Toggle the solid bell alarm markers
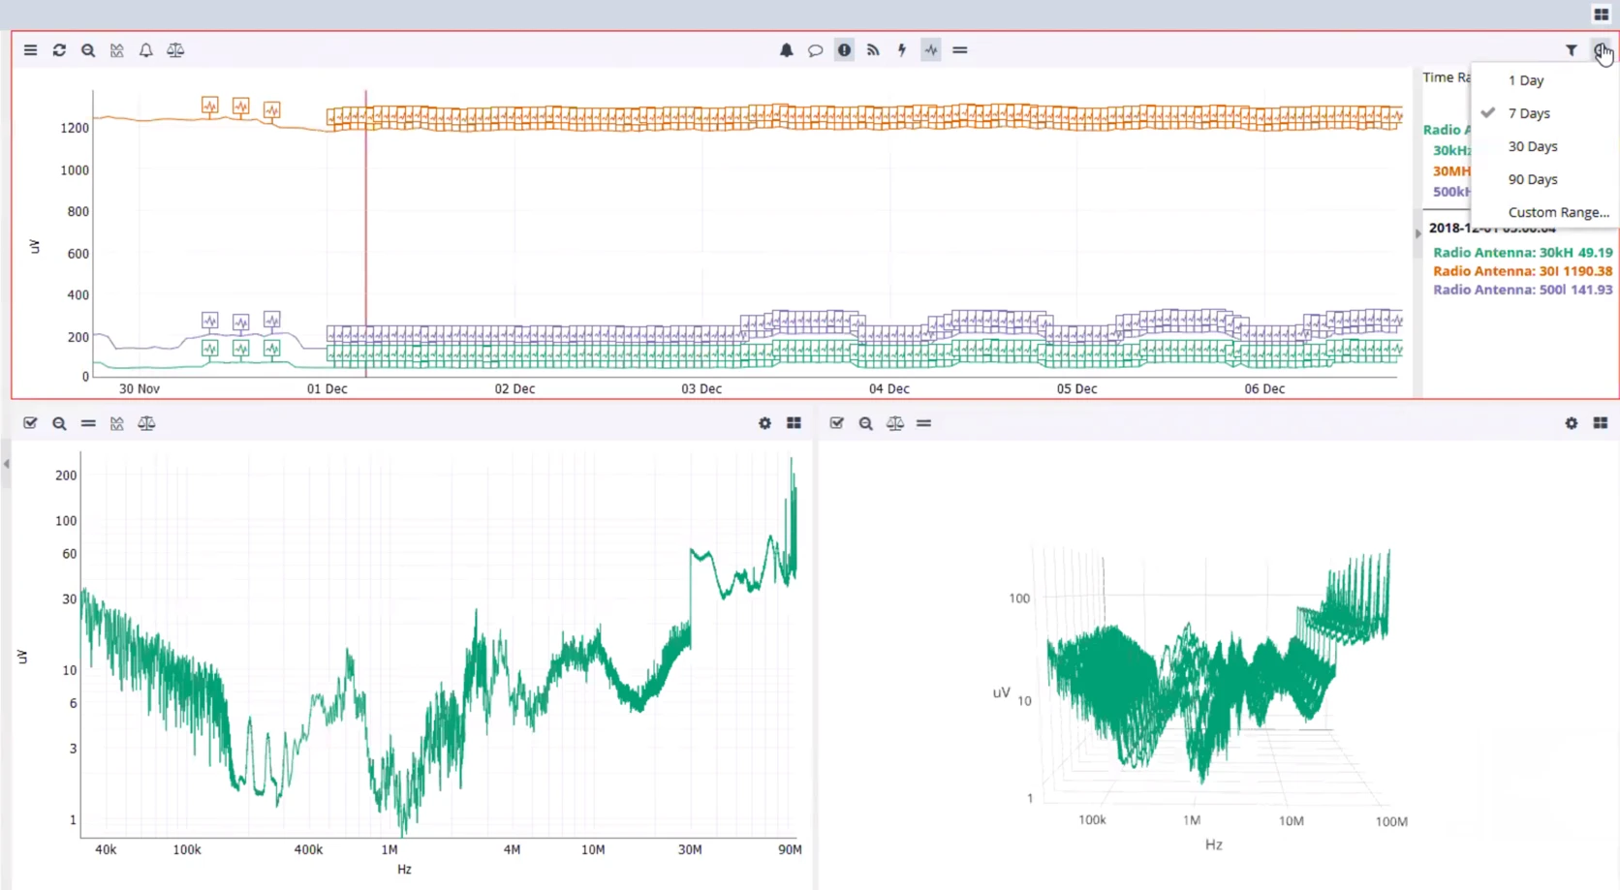Screen dimensions: 1620x890 tap(786, 50)
